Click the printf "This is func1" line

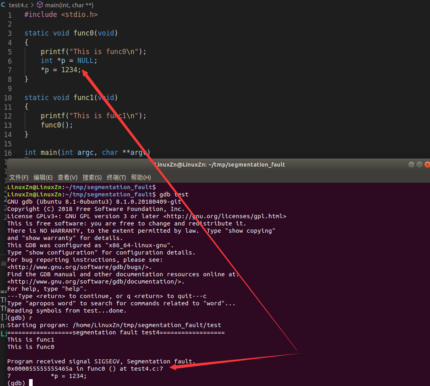tap(93, 116)
